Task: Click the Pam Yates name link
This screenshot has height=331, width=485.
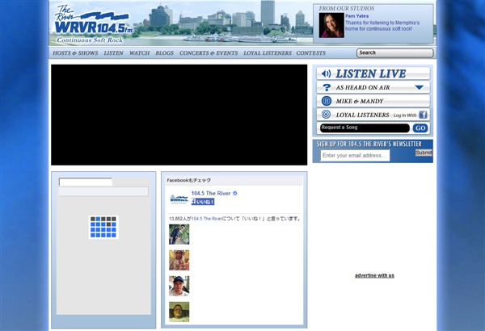Action: click(x=357, y=16)
